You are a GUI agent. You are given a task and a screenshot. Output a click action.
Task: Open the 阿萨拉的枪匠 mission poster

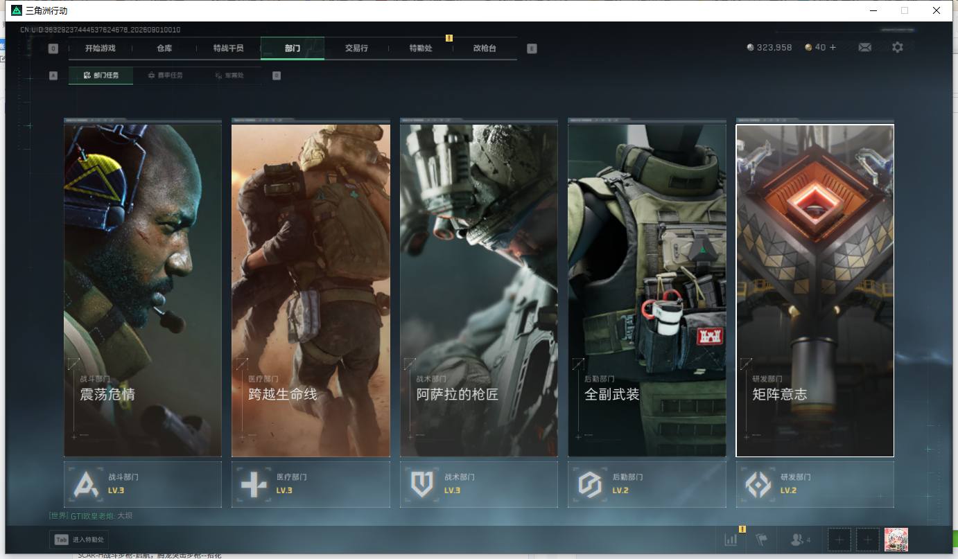tap(479, 290)
